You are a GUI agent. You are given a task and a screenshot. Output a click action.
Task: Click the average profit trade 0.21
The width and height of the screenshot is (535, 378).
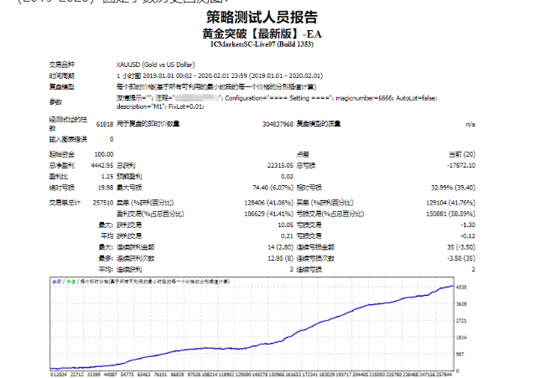point(288,236)
